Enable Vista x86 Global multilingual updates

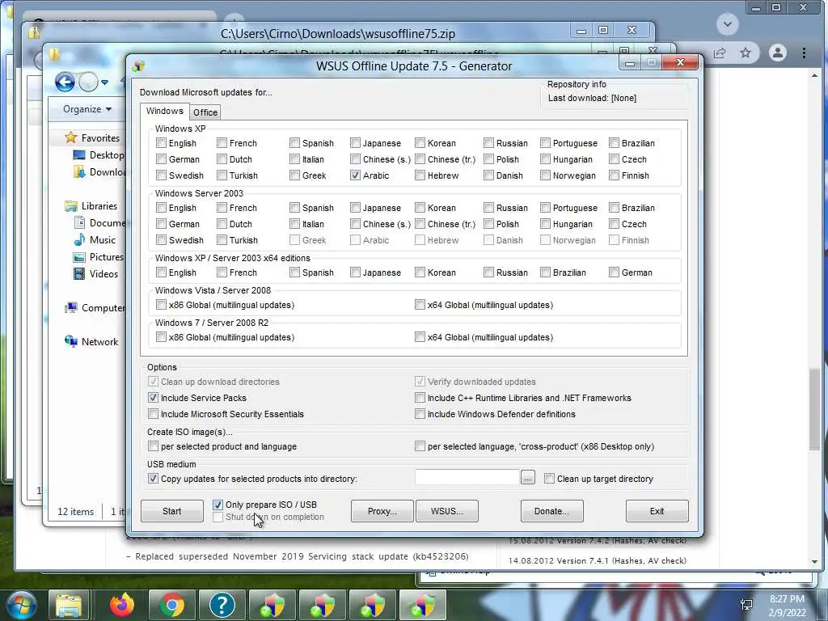pyautogui.click(x=161, y=304)
